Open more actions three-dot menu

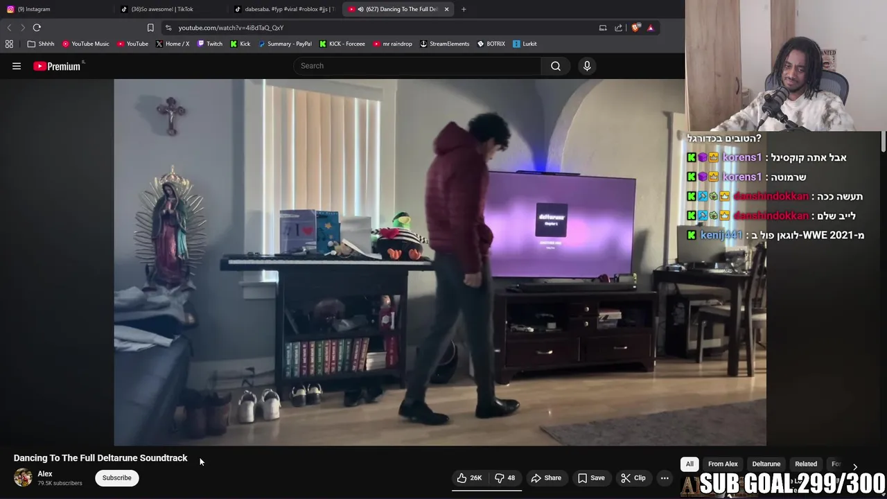point(665,478)
